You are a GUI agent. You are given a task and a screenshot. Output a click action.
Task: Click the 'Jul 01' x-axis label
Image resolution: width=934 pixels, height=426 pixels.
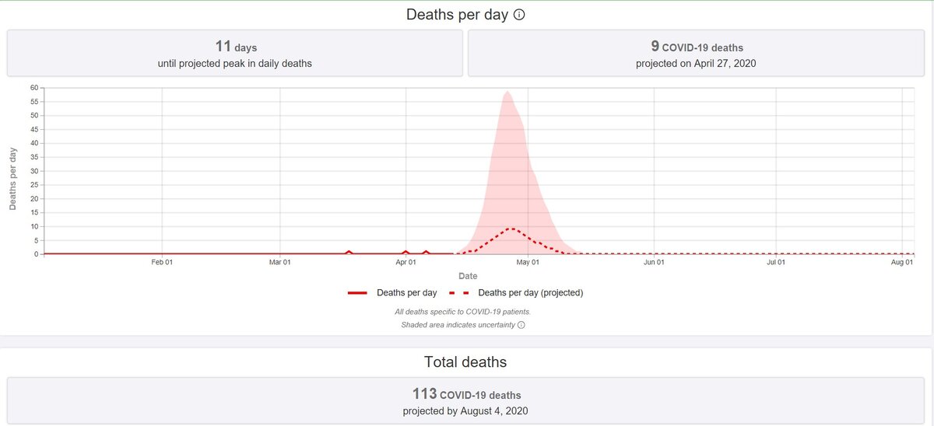pos(775,263)
